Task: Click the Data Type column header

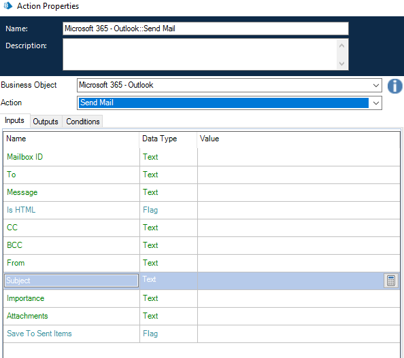Action: point(168,139)
